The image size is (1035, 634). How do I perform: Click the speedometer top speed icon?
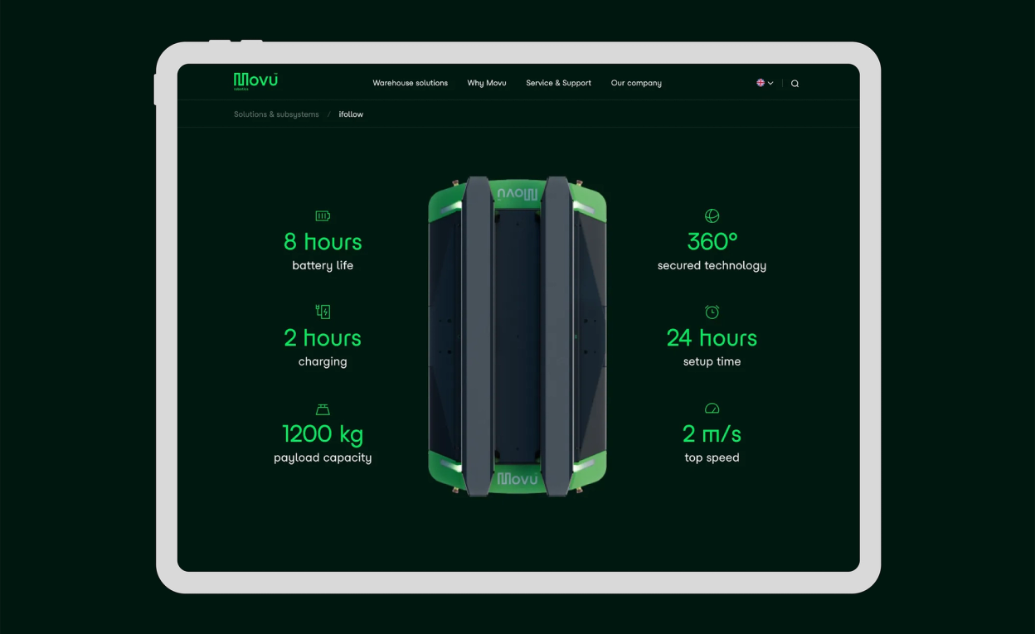point(712,409)
